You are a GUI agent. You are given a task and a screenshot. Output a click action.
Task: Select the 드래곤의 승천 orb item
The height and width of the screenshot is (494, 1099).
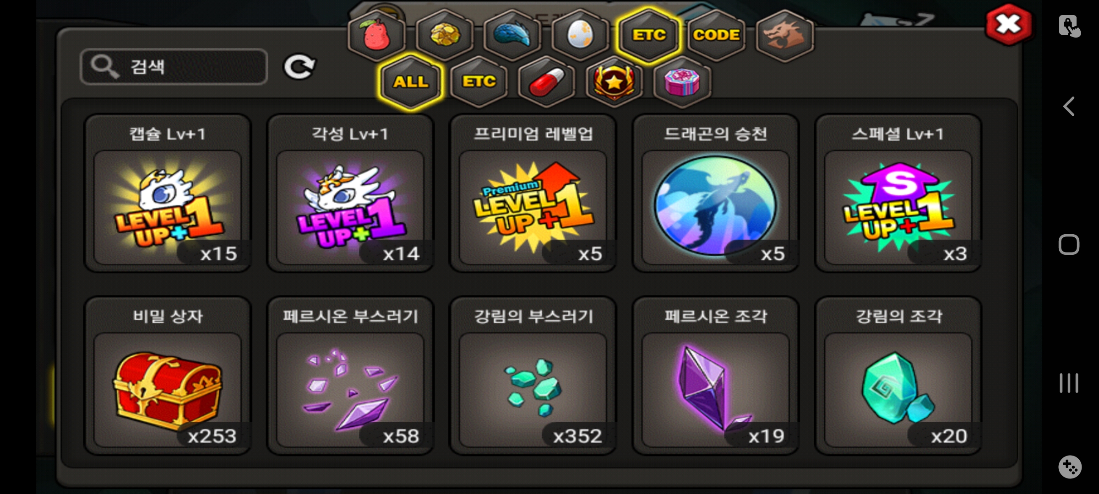point(716,193)
